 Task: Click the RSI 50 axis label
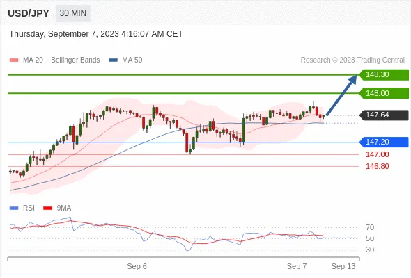click(370, 238)
